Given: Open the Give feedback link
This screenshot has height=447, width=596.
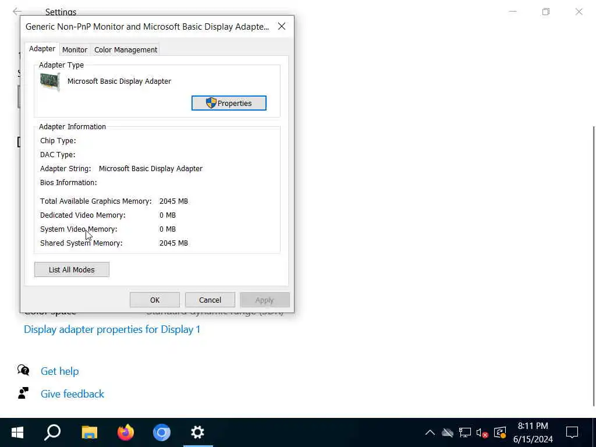Looking at the screenshot, I should pos(72,394).
